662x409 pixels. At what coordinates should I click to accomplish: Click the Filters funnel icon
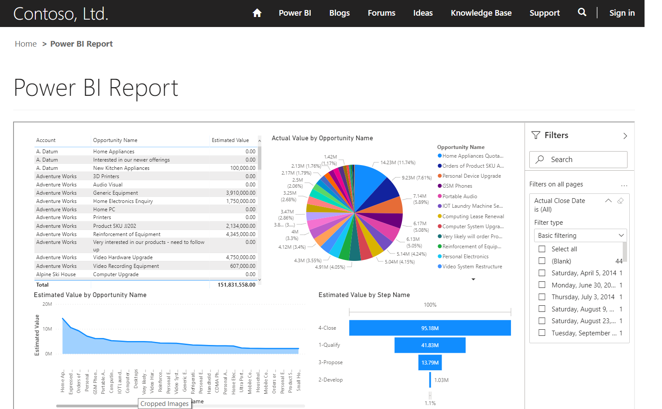[x=536, y=135]
